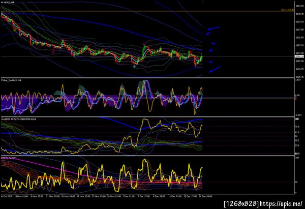Click the 78.6 level on stochRSI scale

coord(297,127)
